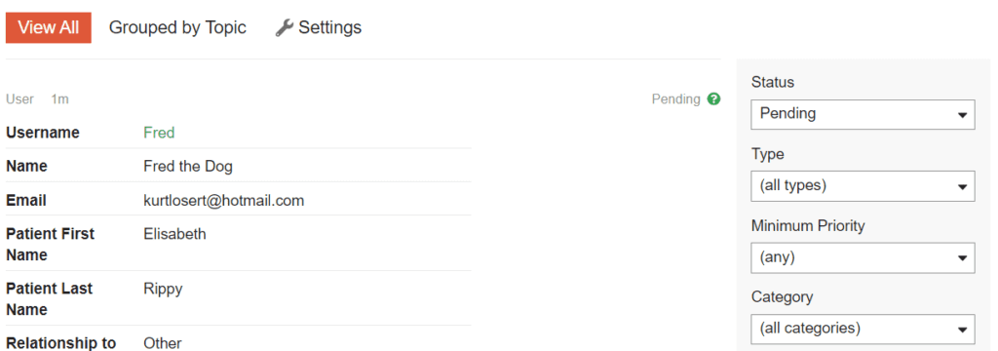The width and height of the screenshot is (998, 351).
Task: Click the Pending status label
Action: pos(676,99)
